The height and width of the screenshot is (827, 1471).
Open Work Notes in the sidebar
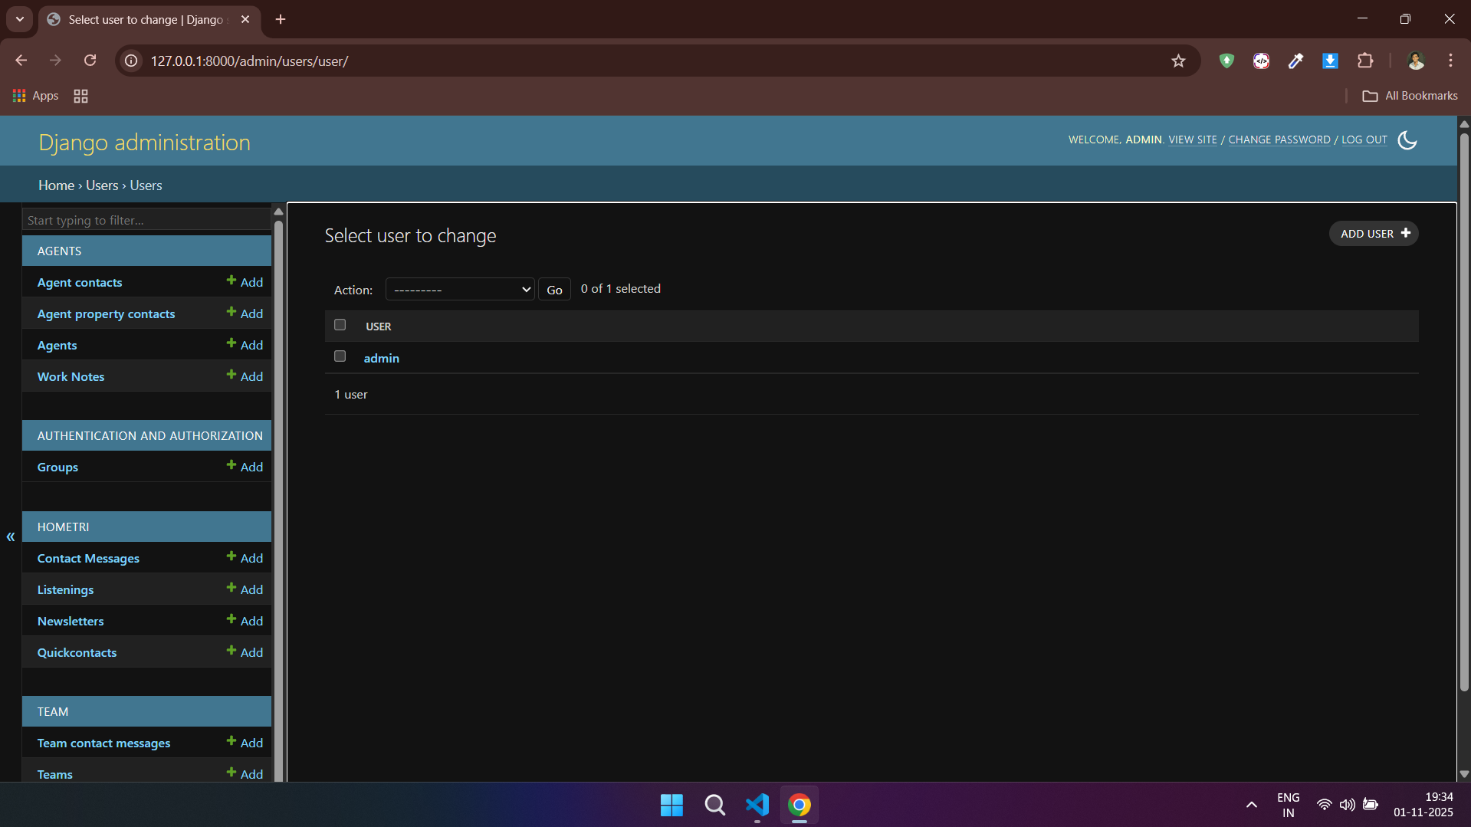(71, 377)
